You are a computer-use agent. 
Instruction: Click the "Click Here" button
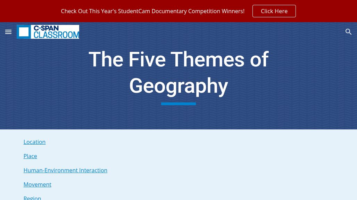[x=274, y=11]
